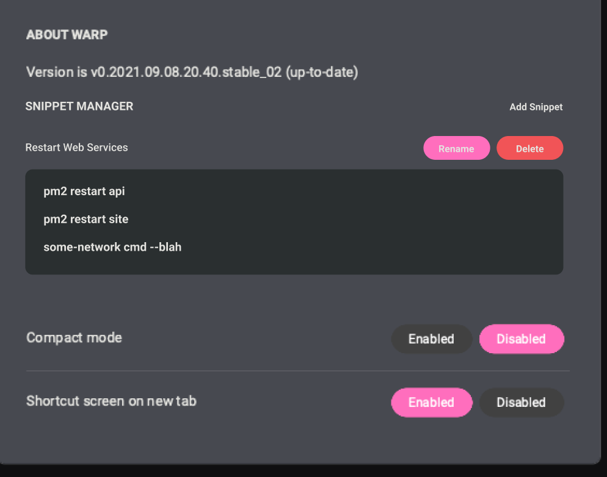
Task: Click the up-to-date status text
Action: [x=320, y=72]
